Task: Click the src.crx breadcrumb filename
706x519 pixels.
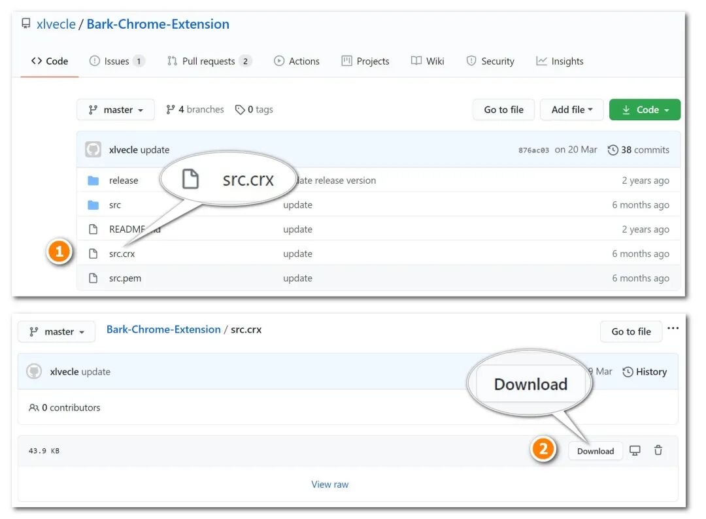Action: pyautogui.click(x=246, y=329)
